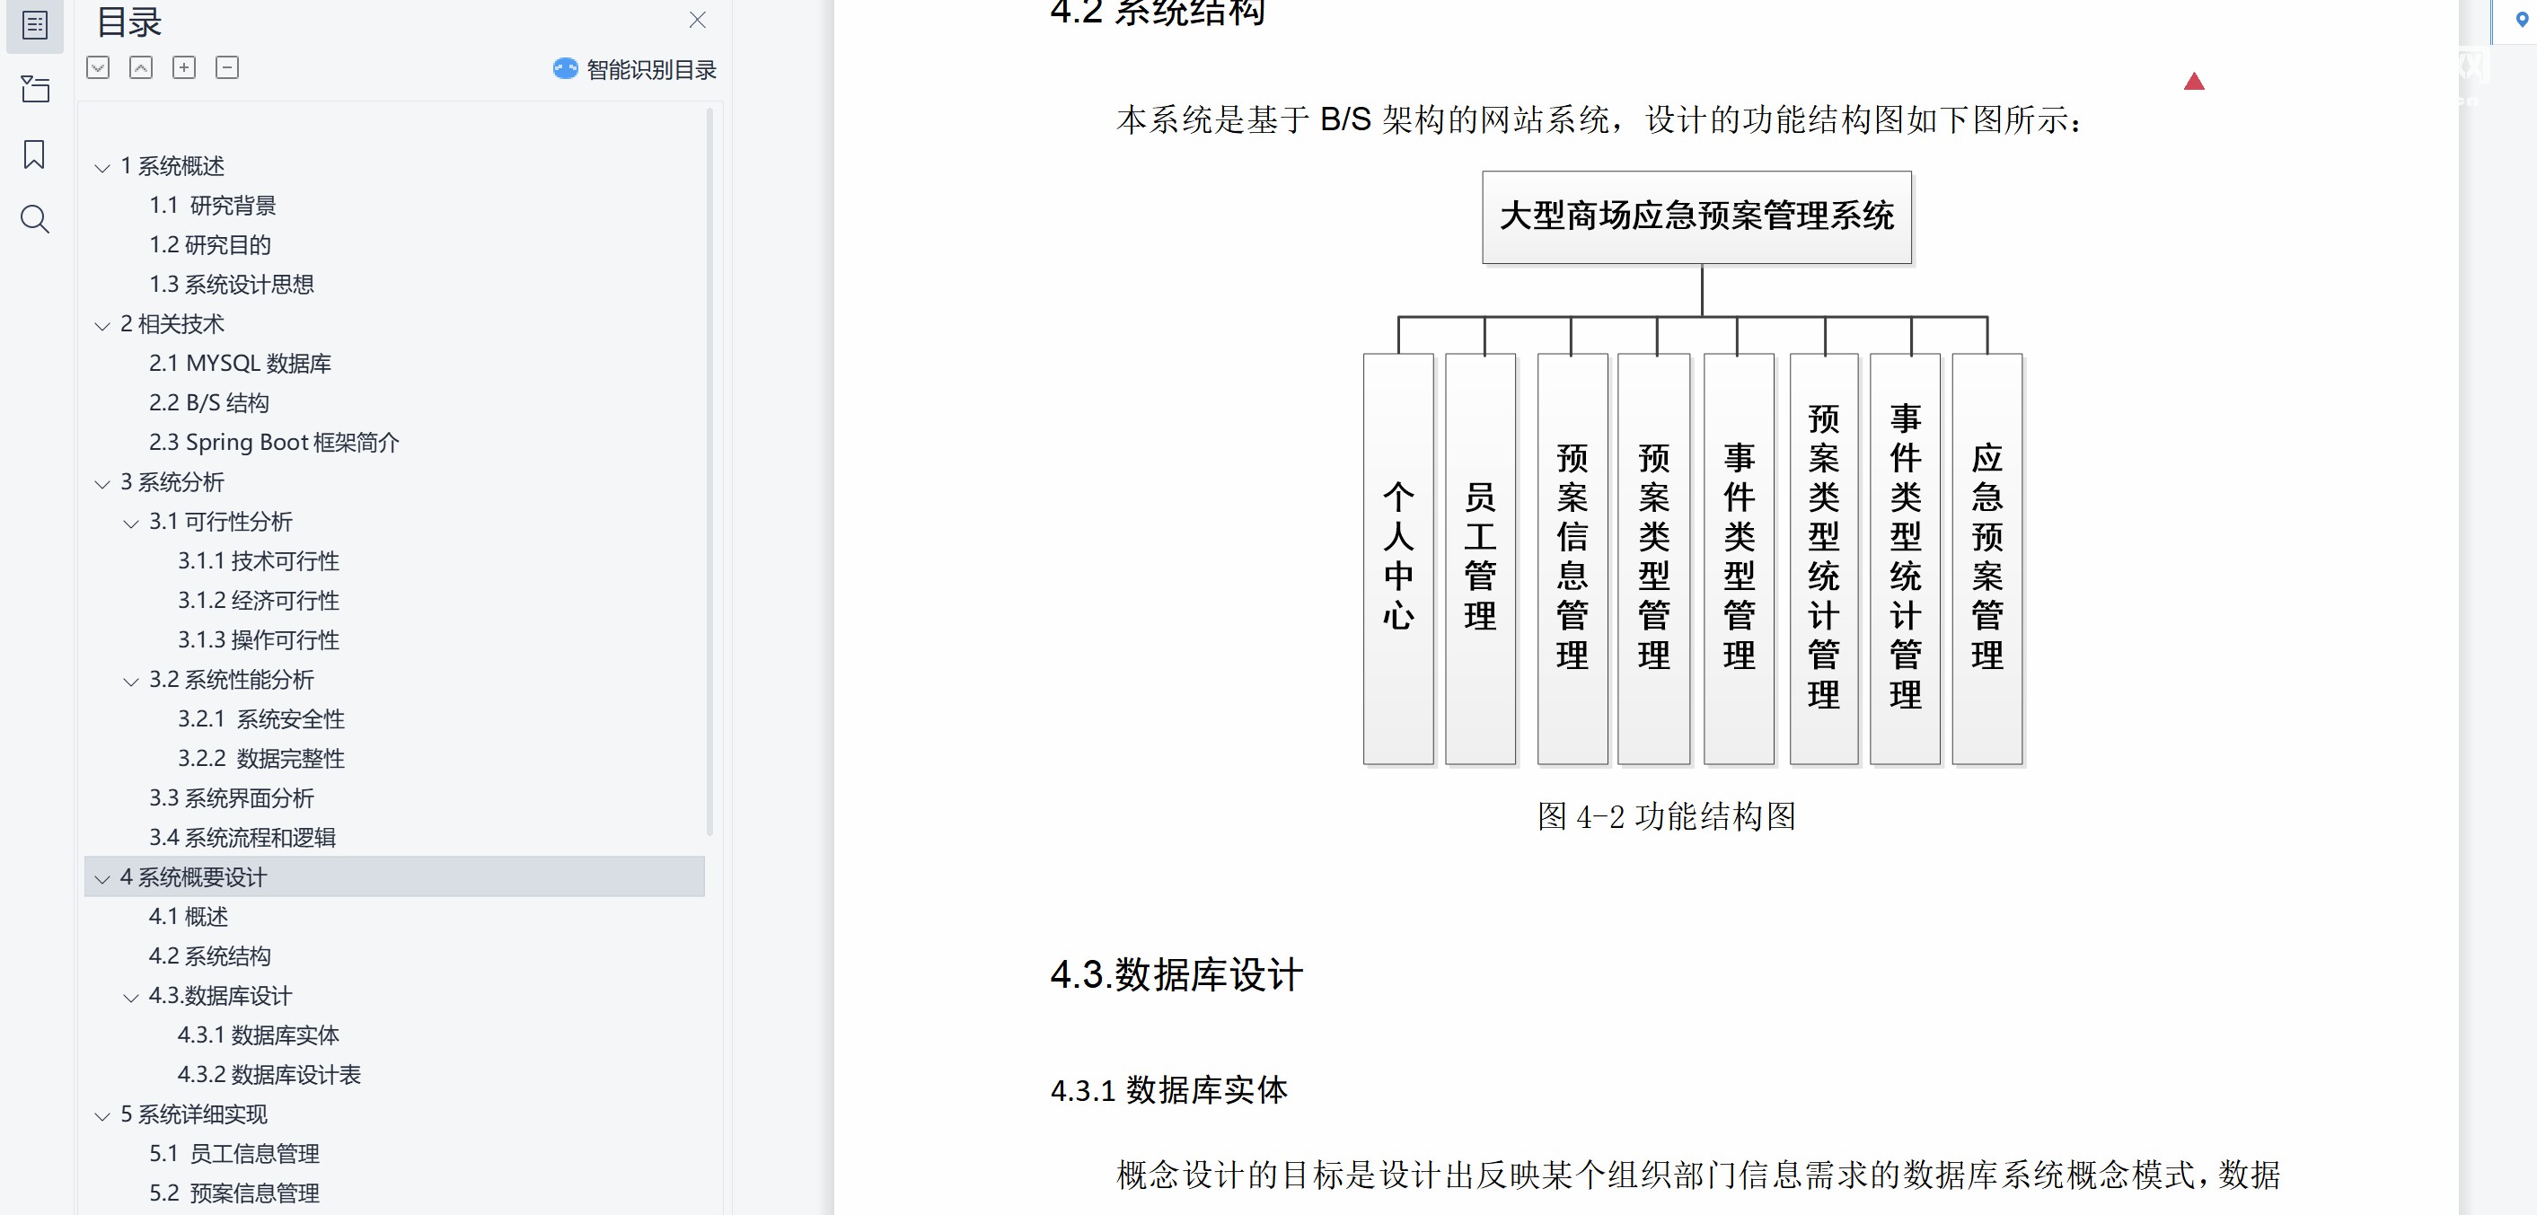The height and width of the screenshot is (1215, 2537).
Task: Click the collapse-all up-chevron box icon
Action: point(141,68)
